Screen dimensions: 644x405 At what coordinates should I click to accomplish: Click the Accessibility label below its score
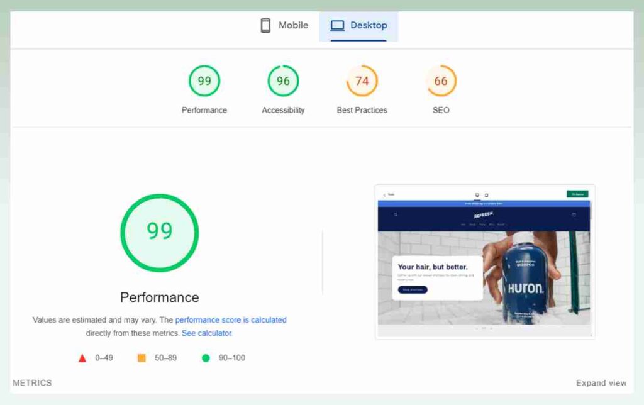pos(282,109)
